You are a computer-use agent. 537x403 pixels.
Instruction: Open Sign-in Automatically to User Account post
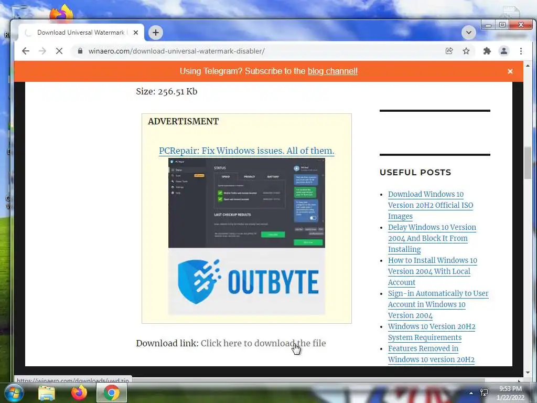pos(438,304)
